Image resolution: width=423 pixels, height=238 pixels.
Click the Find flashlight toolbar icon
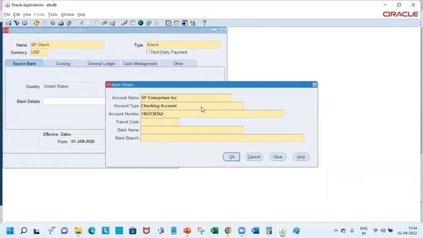17,23
